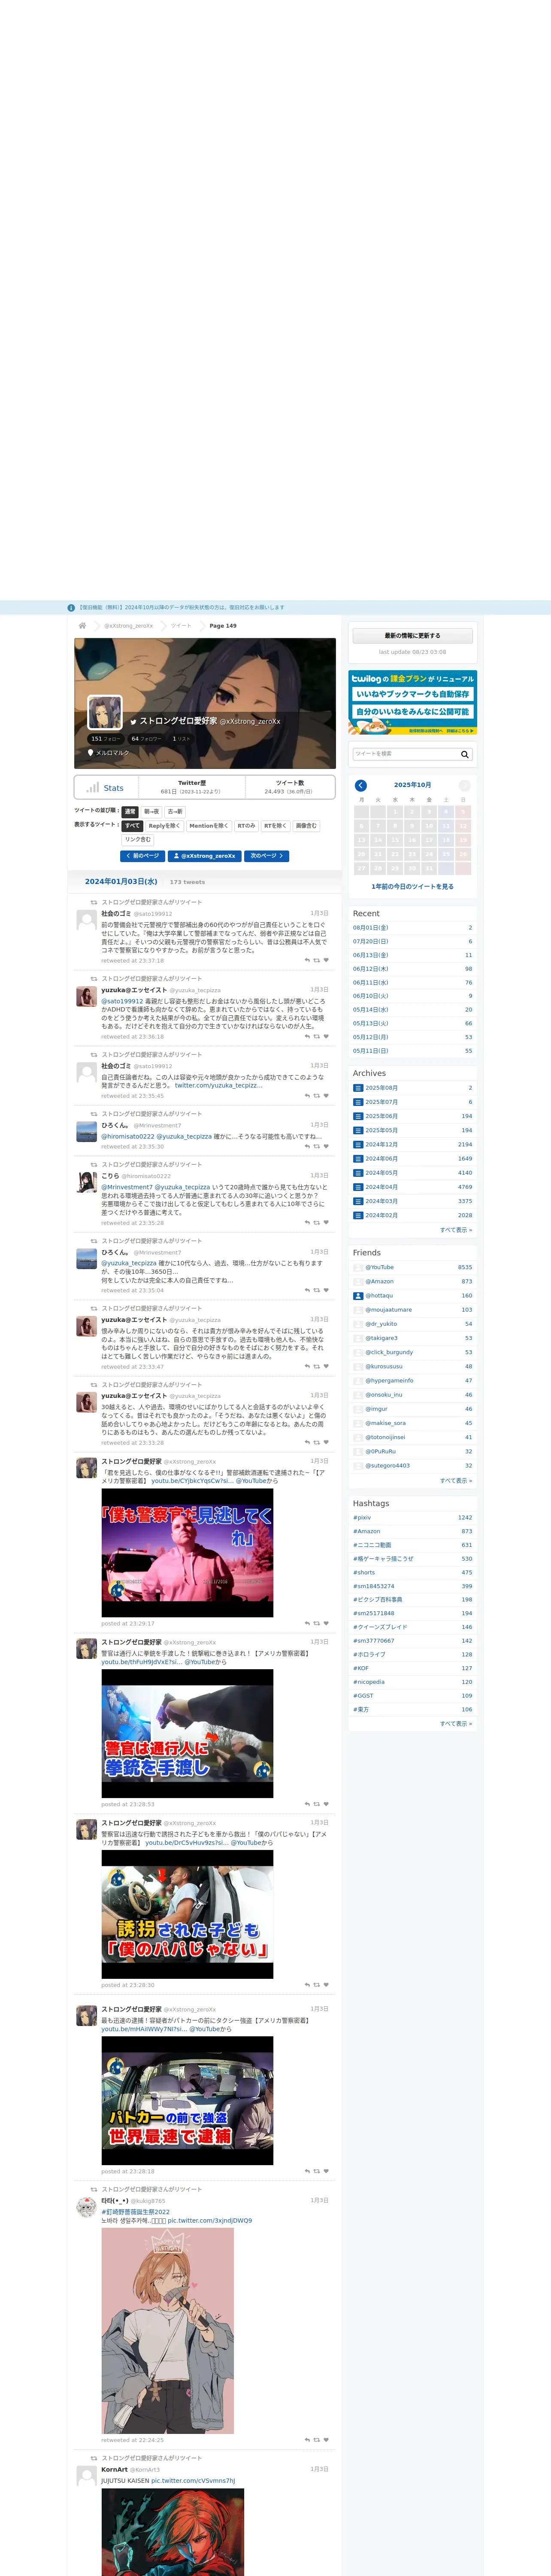Viewport: 551px width, 2576px height.
Task: Click archive icon beside 2025年08月
Action: (x=358, y=1088)
